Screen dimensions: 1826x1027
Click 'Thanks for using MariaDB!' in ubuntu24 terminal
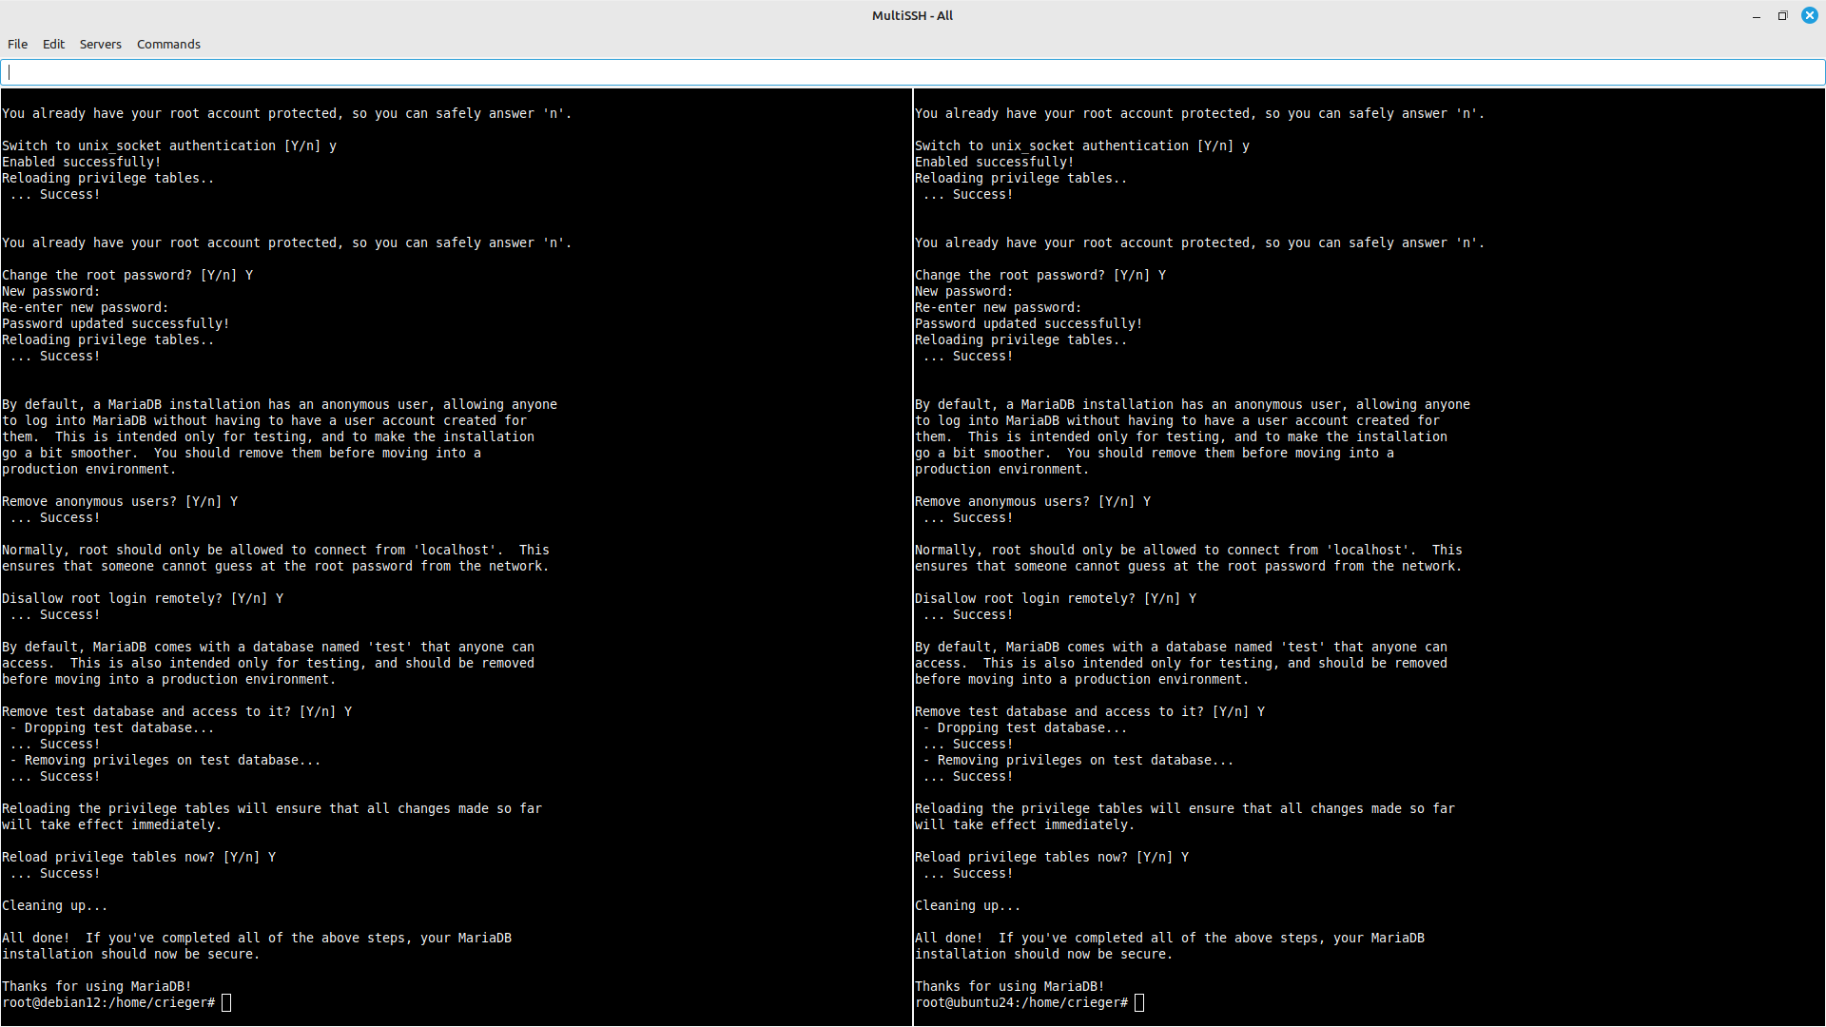[1010, 986]
